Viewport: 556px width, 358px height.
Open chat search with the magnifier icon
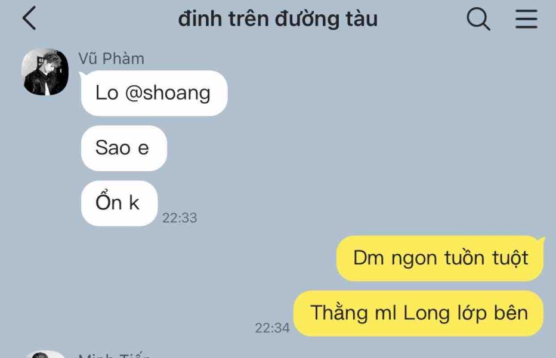[x=478, y=18]
